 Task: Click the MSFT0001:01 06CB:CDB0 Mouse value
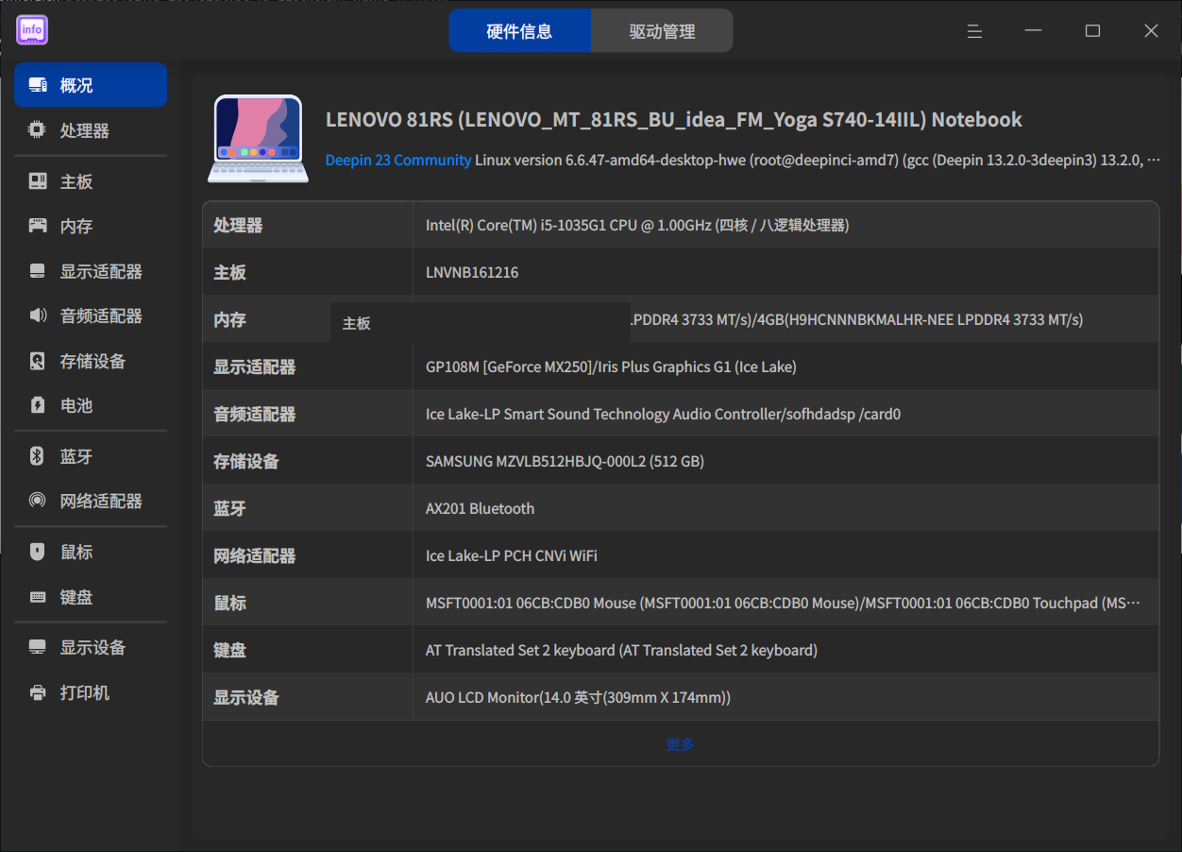[x=783, y=603]
